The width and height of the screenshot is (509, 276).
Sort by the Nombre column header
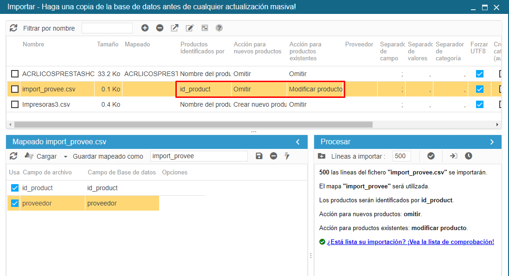(x=33, y=44)
